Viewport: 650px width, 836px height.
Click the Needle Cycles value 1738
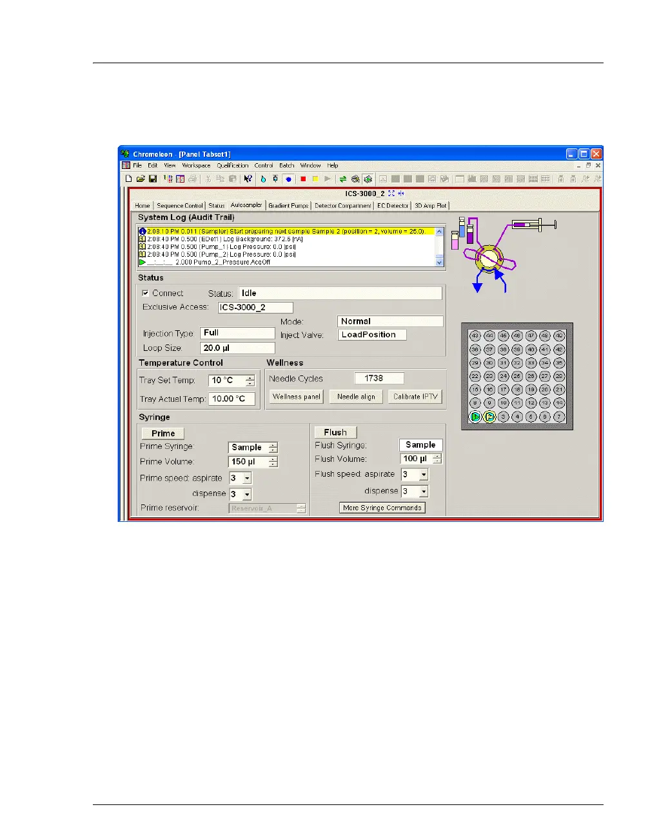tap(379, 378)
